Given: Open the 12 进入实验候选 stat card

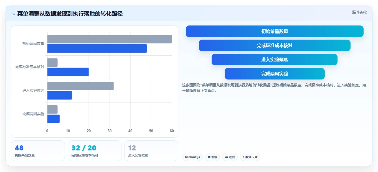Looking at the screenshot, I should coord(151,151).
